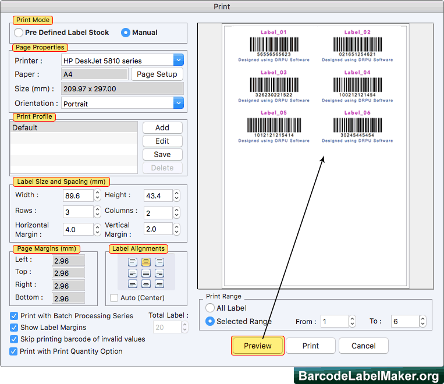Save the print profile

[162, 154]
